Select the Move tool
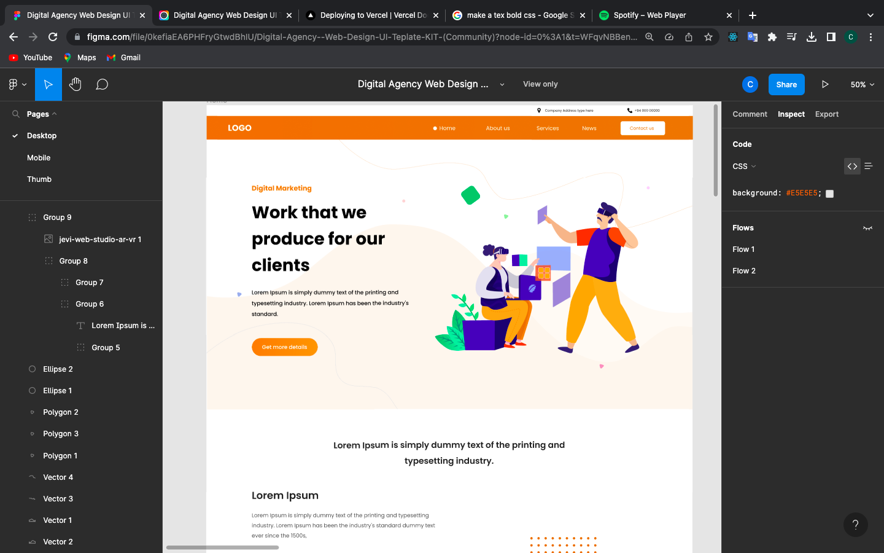This screenshot has height=553, width=884. [48, 84]
